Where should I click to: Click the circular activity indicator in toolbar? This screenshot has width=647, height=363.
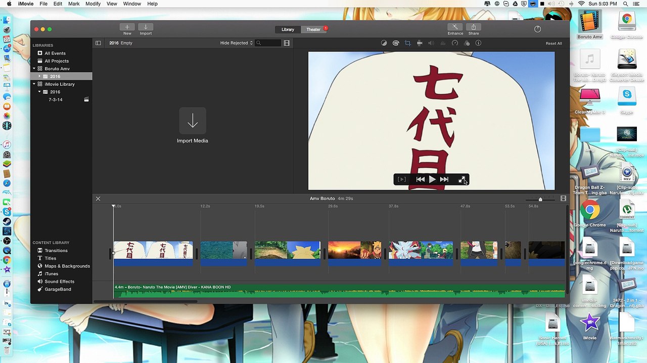point(537,29)
